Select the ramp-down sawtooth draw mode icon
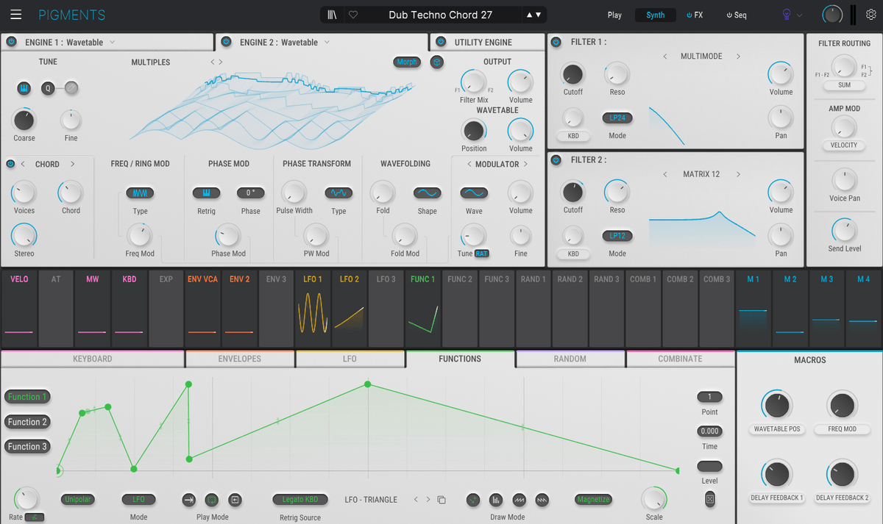This screenshot has height=524, width=883. [543, 500]
